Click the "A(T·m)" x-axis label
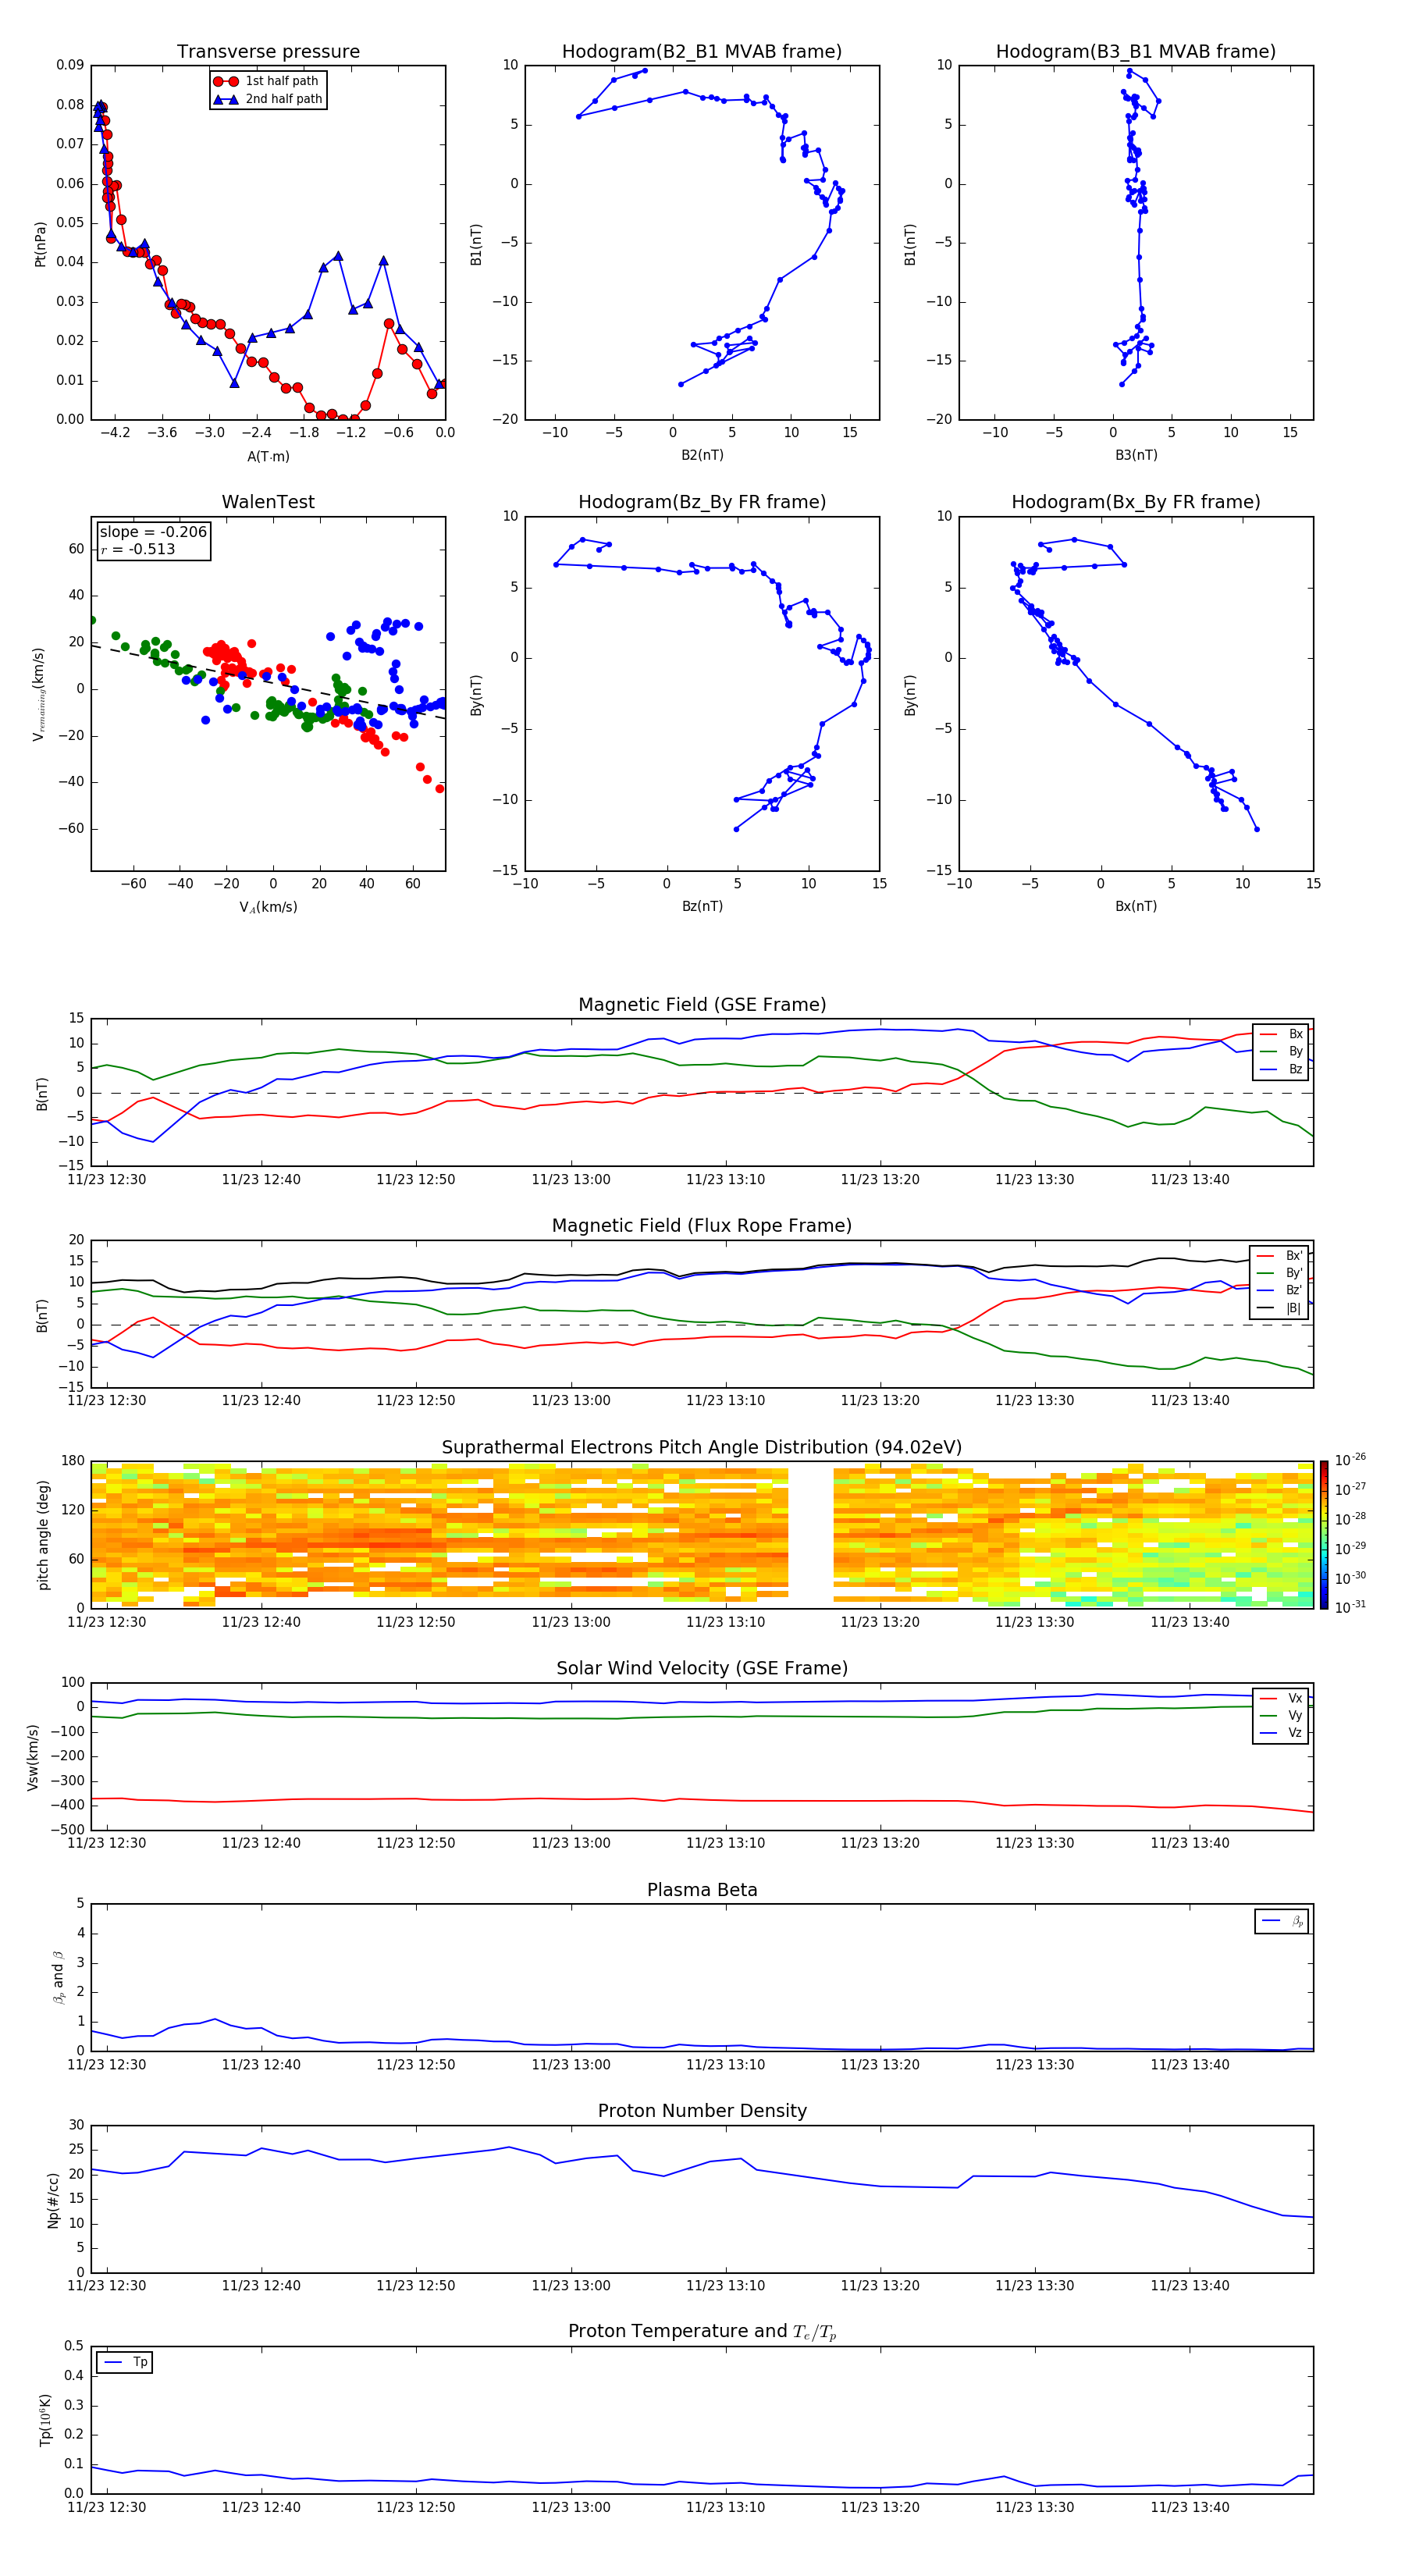The width and height of the screenshot is (1405, 2576). click(268, 457)
